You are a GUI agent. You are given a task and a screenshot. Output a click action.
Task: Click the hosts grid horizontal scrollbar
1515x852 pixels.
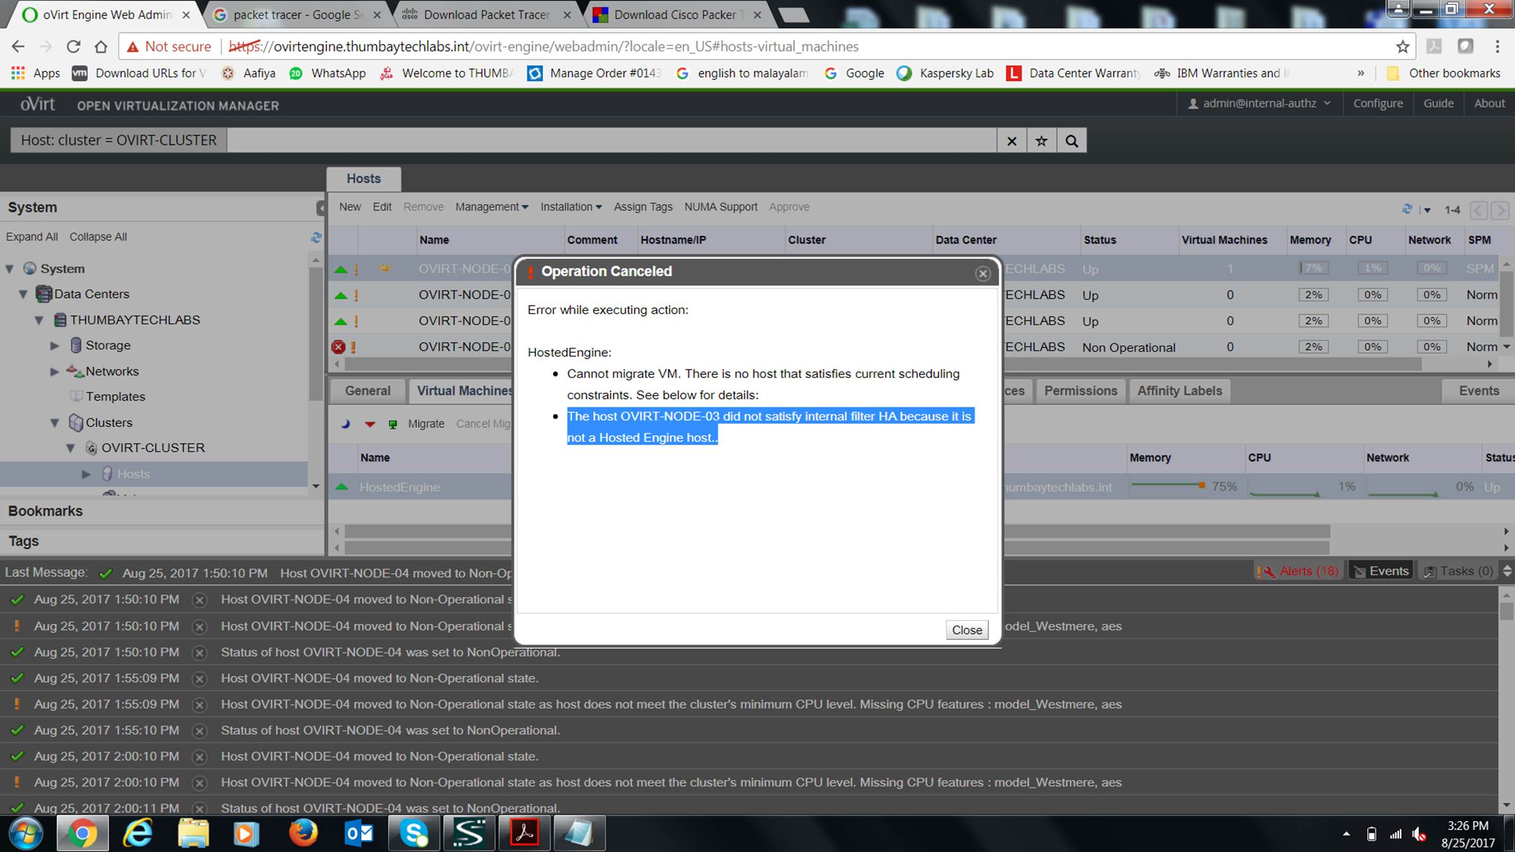pos(1199,364)
